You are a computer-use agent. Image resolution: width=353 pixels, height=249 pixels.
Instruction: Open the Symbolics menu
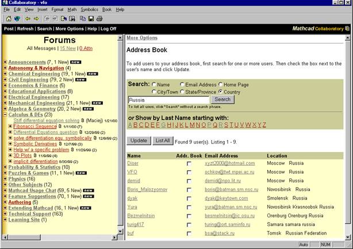click(89, 10)
